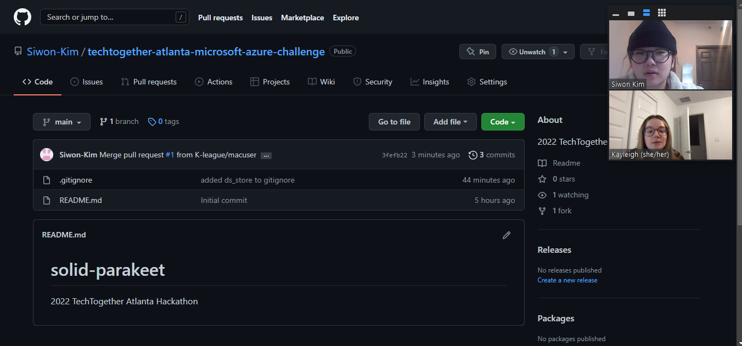742x346 pixels.
Task: Click Siwon Kim video tile
Action: 670,55
